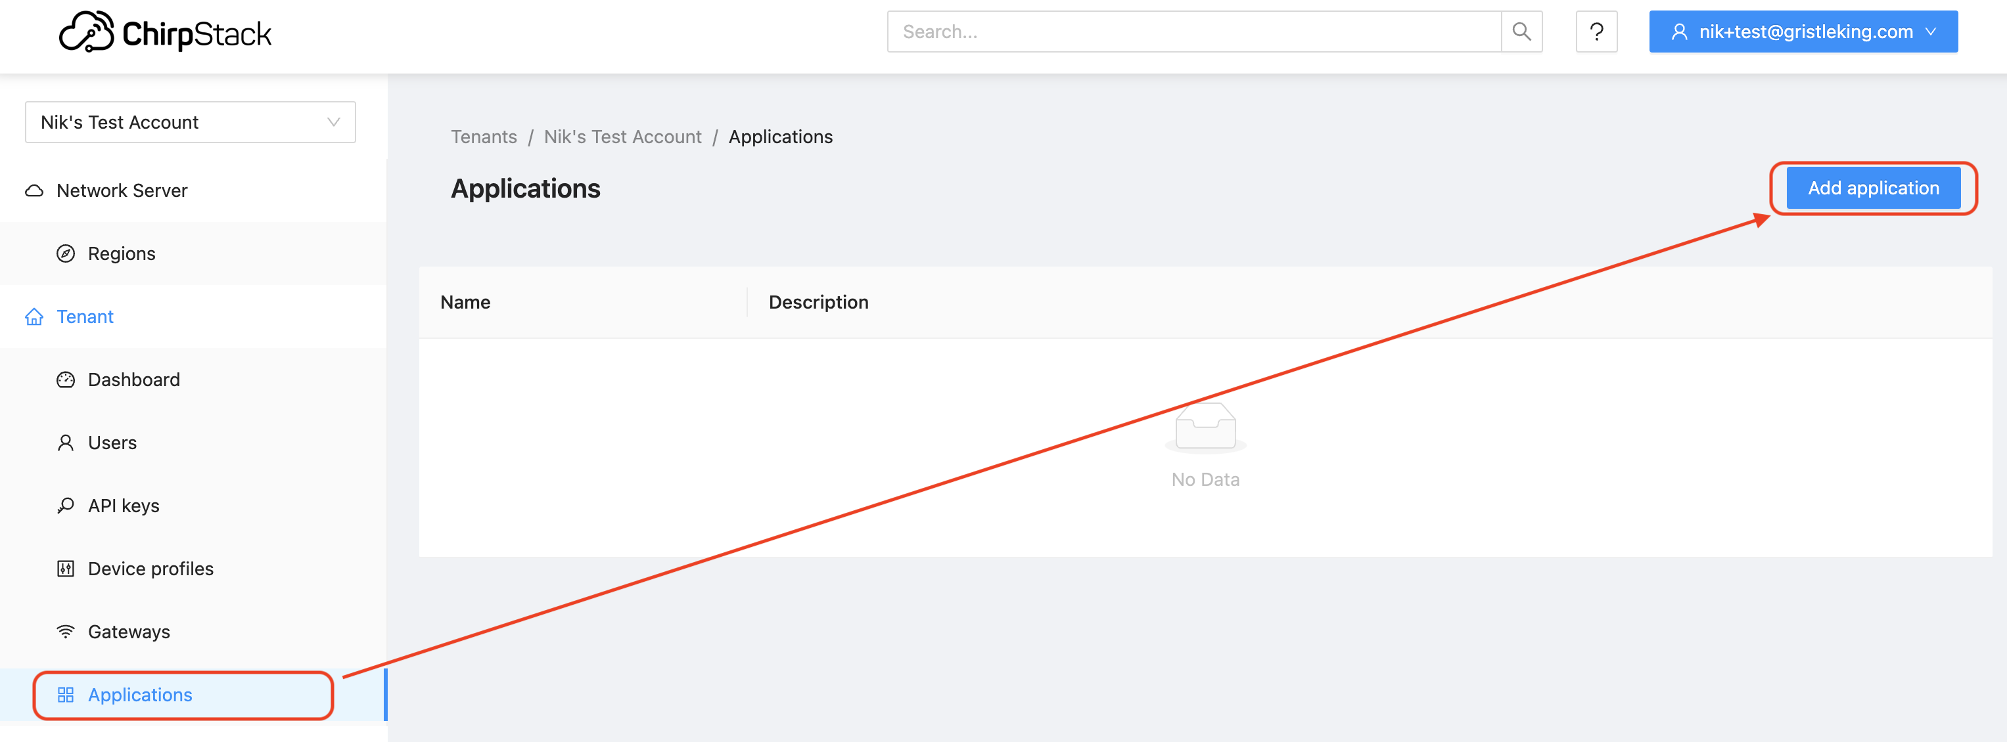Click the magnifying glass search button
2007x742 pixels.
pyautogui.click(x=1521, y=32)
